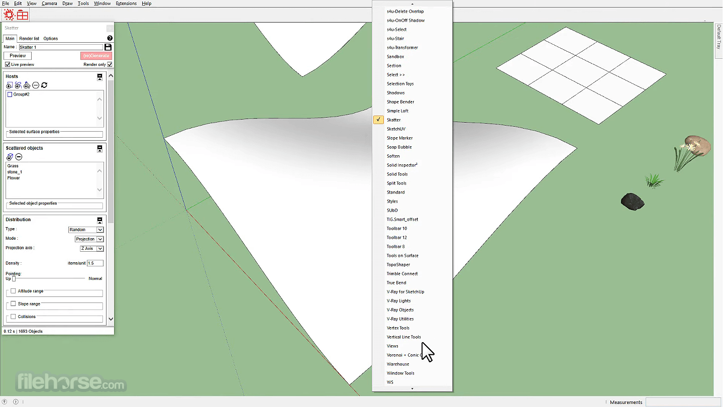Click the circled info icon in the status bar
The height and width of the screenshot is (407, 723).
click(x=16, y=402)
